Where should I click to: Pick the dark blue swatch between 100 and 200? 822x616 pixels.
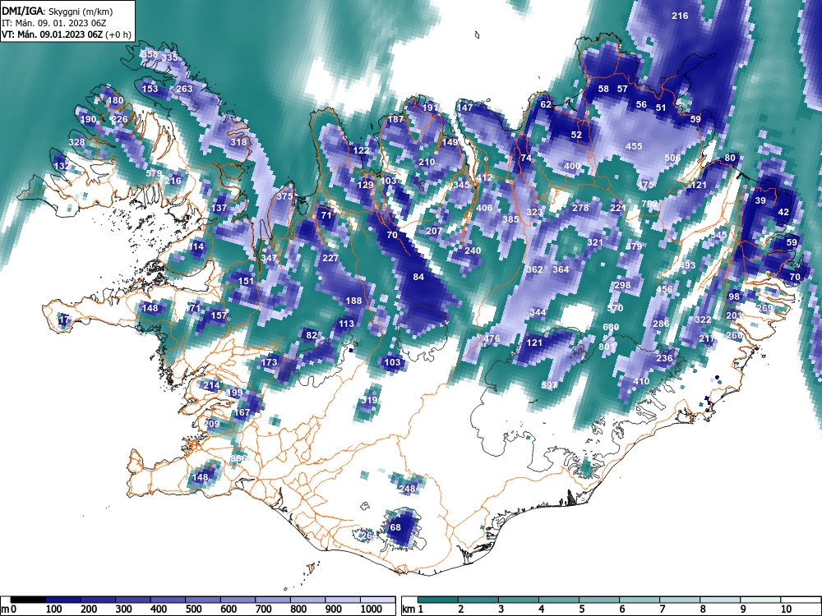63,600
